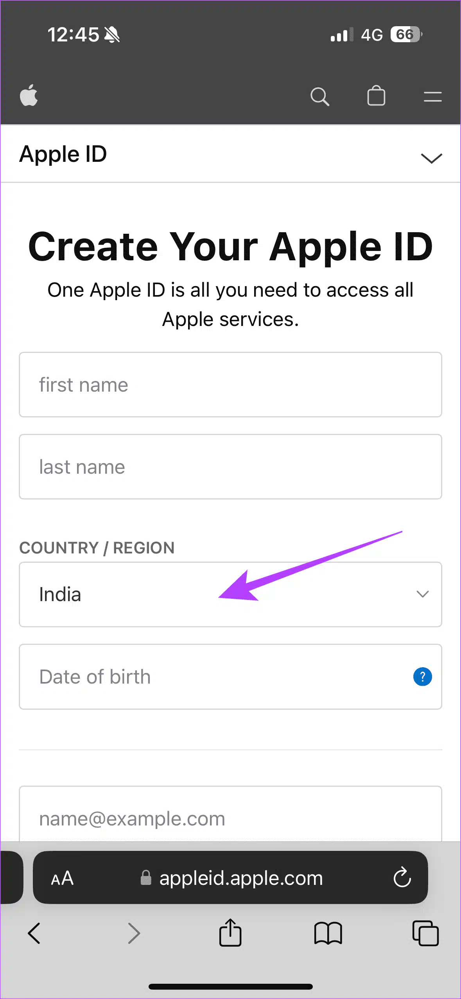Tap the appleid.apple.com address bar

(230, 877)
